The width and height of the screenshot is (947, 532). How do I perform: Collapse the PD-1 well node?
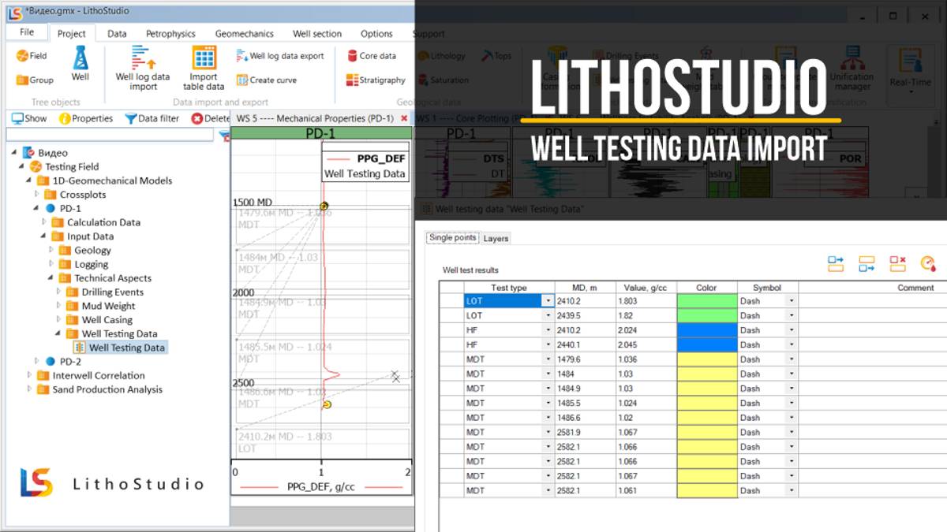pyautogui.click(x=37, y=209)
